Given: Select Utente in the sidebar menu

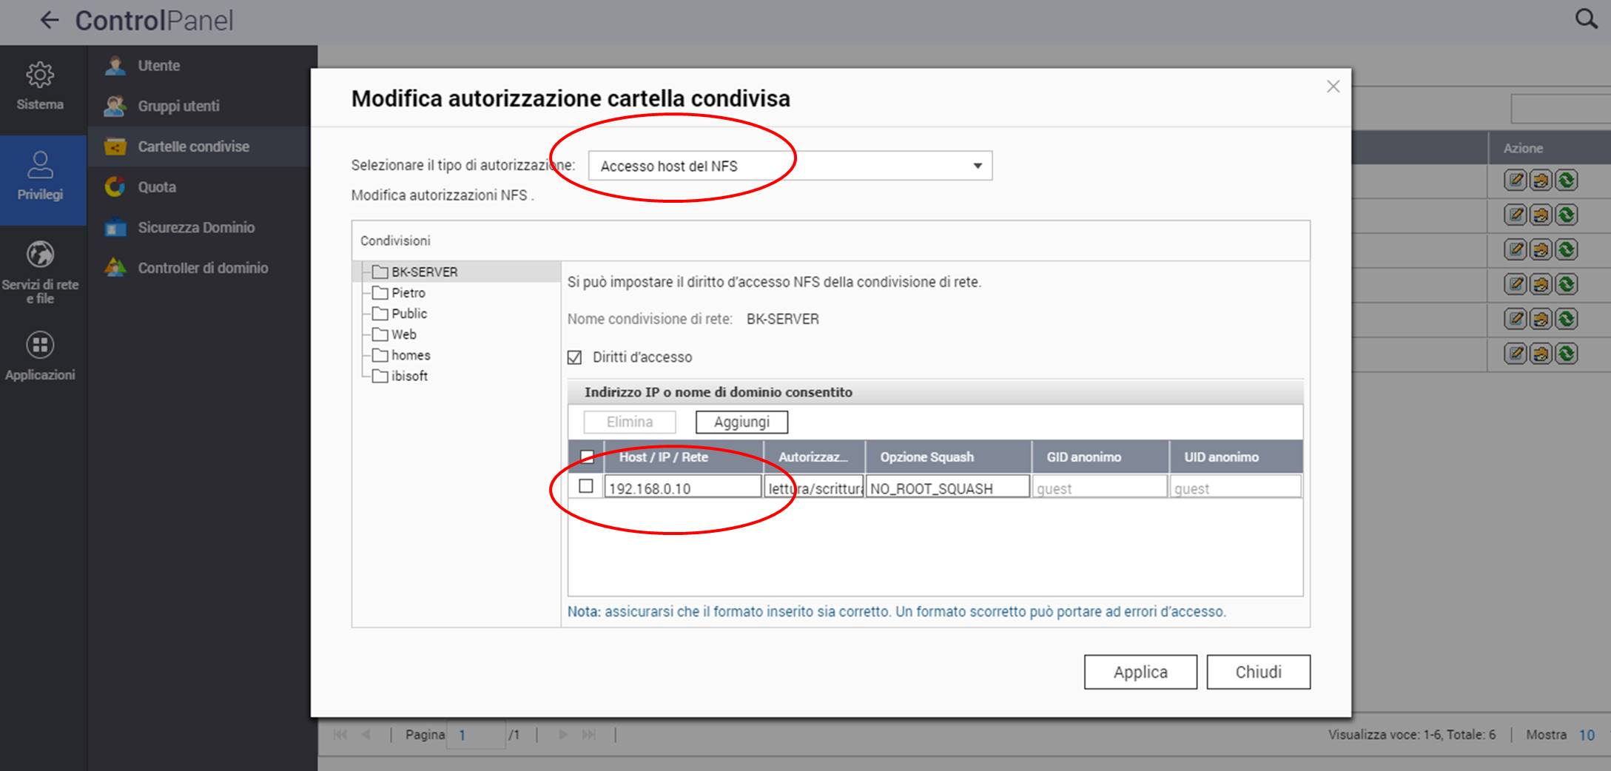Looking at the screenshot, I should click(x=158, y=66).
